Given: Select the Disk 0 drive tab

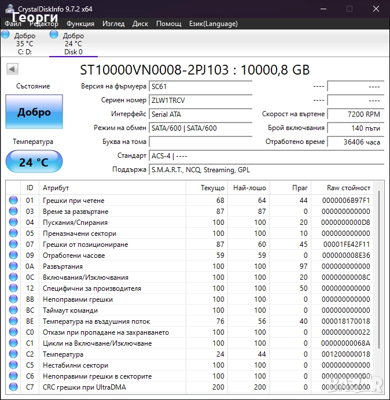Looking at the screenshot, I should click(73, 44).
